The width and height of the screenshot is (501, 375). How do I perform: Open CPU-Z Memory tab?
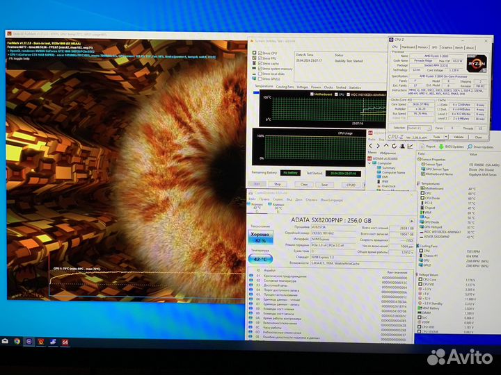click(423, 47)
